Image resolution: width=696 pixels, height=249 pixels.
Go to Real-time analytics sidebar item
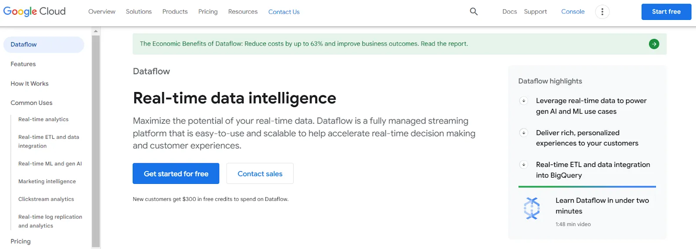pyautogui.click(x=43, y=119)
